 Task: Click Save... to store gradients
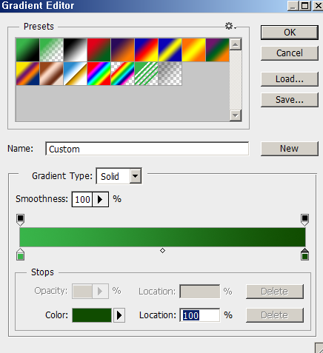[290, 100]
